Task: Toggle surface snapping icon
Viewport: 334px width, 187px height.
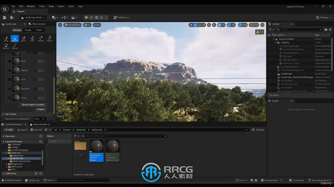Action: coord(214,25)
